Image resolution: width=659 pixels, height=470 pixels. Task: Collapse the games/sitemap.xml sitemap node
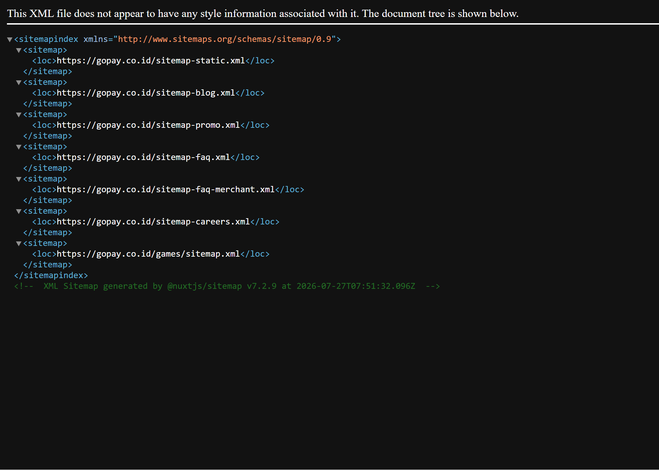click(19, 243)
